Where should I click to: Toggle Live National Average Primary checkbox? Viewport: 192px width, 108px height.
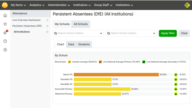100,62
